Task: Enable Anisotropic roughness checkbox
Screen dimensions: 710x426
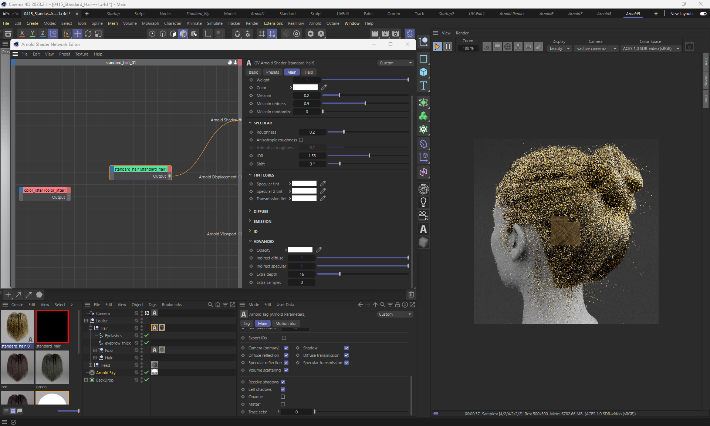Action: point(301,140)
